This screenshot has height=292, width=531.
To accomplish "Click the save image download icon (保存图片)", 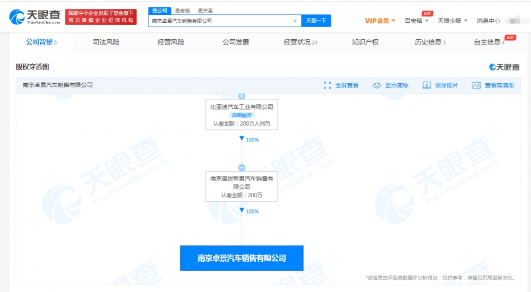I will (x=426, y=85).
